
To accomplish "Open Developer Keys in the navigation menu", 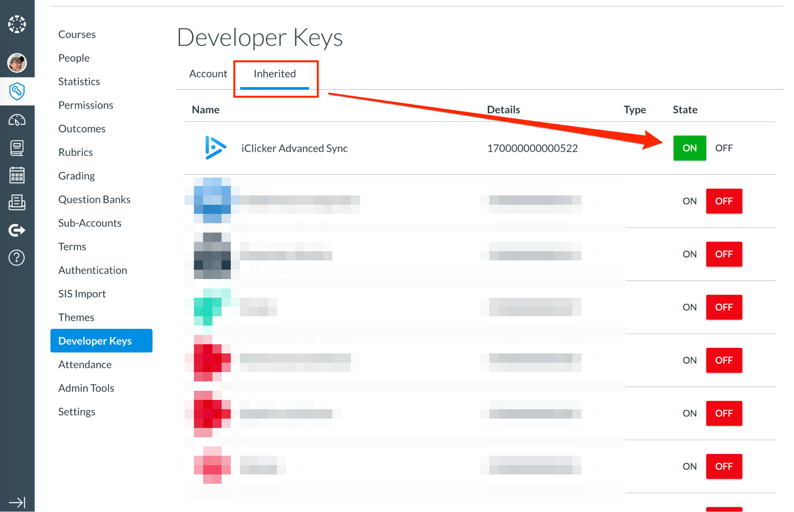I will [95, 341].
